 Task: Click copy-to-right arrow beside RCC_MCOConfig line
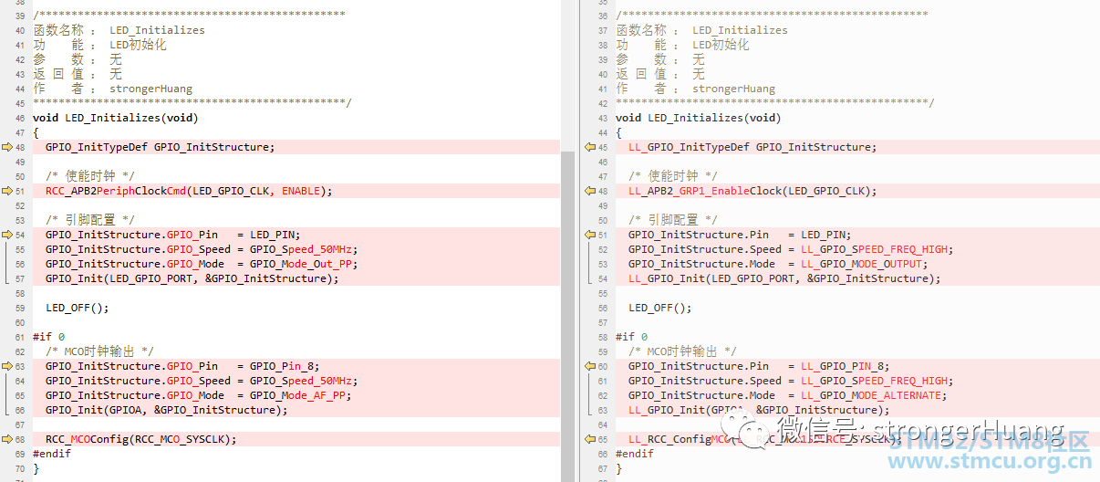coord(8,439)
